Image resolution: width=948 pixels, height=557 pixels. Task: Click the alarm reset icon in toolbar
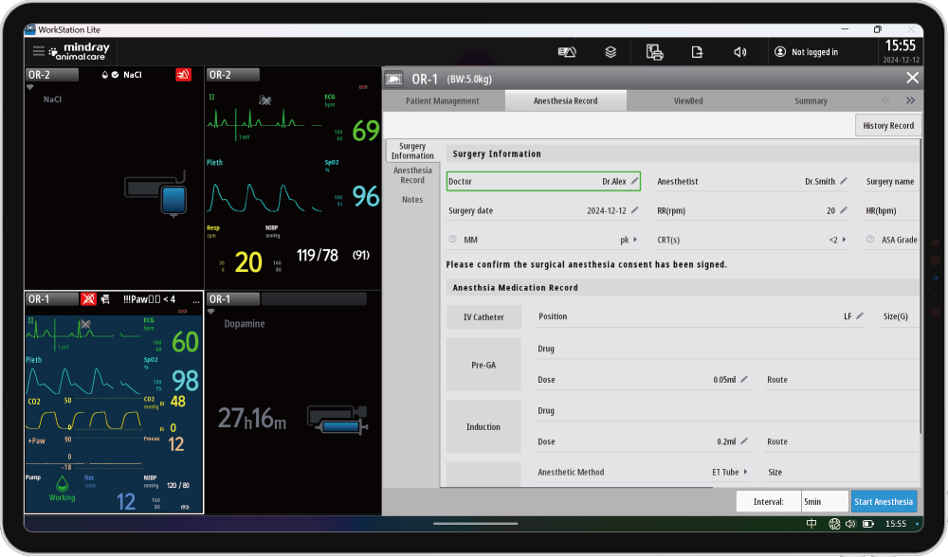[567, 52]
